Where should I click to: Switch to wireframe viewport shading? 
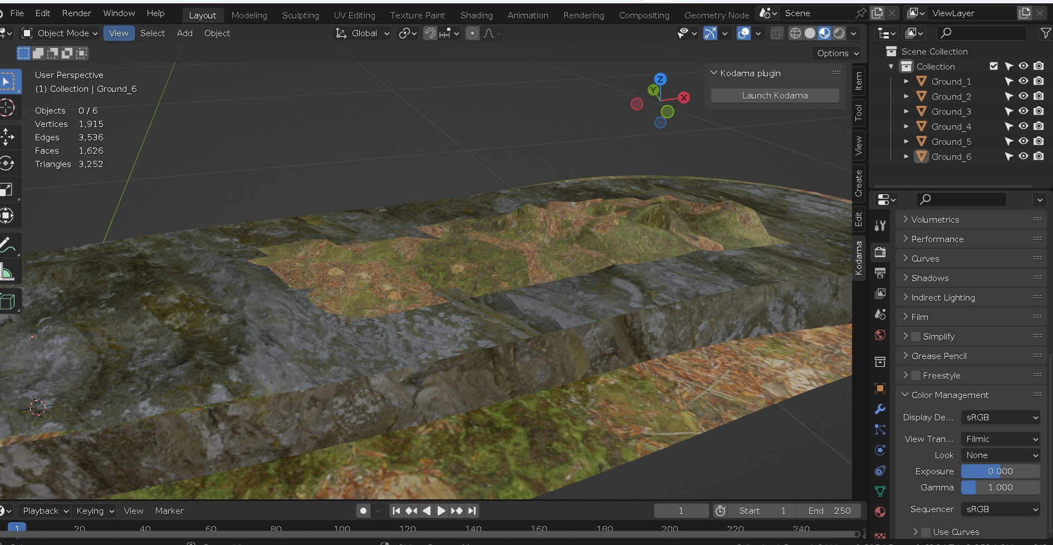point(795,33)
